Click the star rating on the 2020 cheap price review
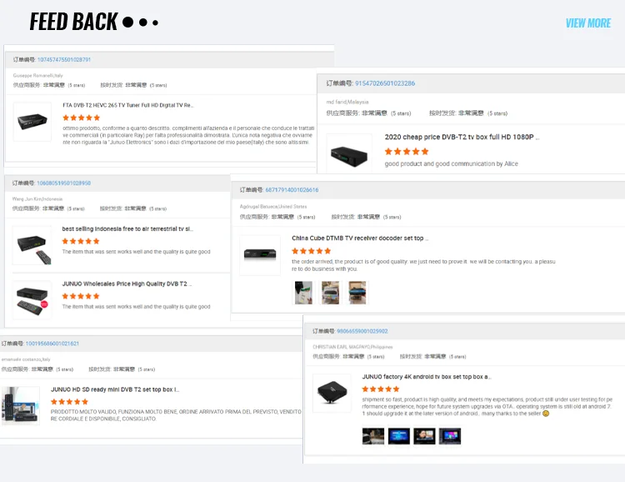 click(x=407, y=151)
